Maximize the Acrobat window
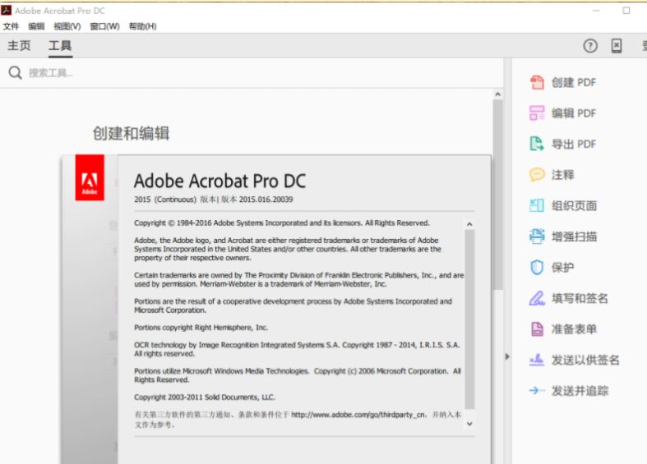Viewport: 647px width, 464px height. coord(626,11)
